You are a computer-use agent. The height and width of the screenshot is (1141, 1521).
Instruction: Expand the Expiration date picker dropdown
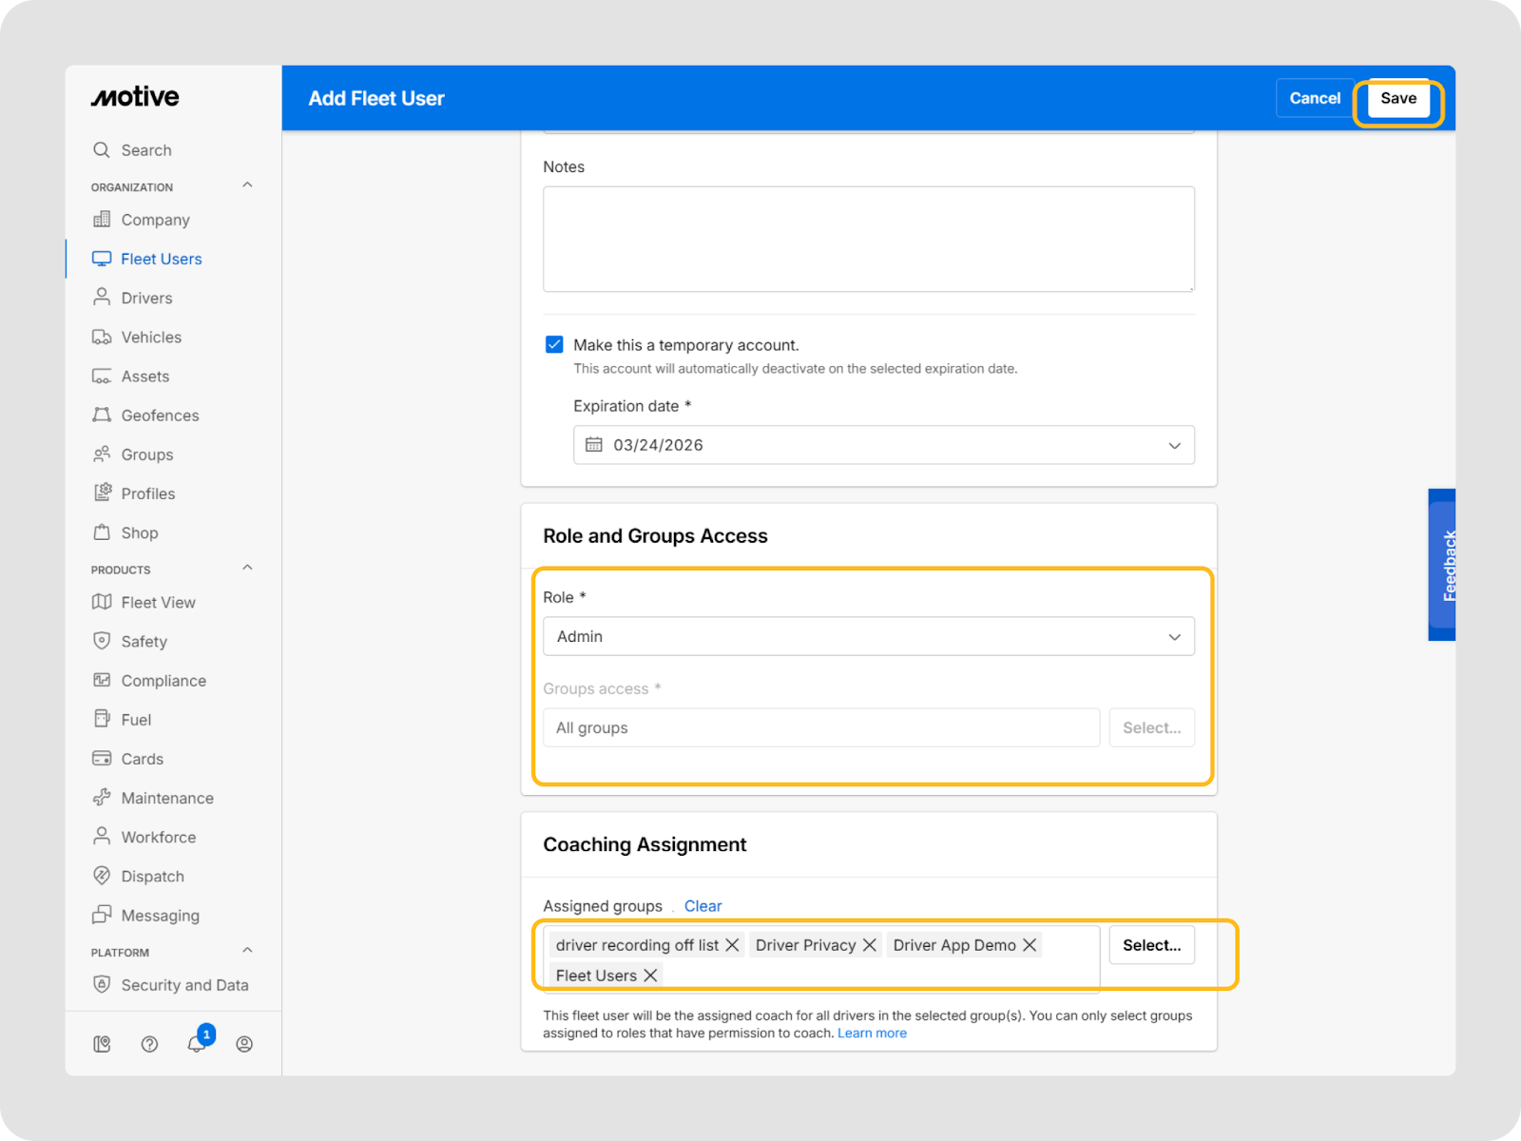[x=1174, y=446]
